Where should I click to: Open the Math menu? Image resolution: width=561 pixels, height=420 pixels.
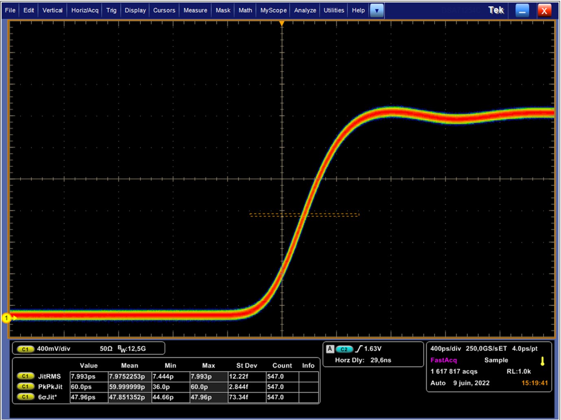(245, 10)
